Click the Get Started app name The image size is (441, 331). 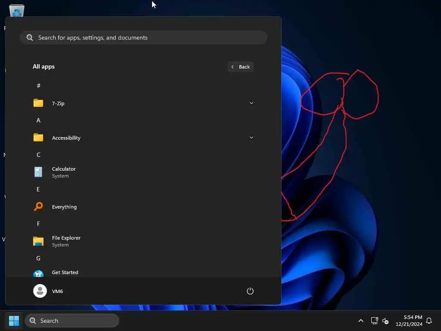pos(65,272)
